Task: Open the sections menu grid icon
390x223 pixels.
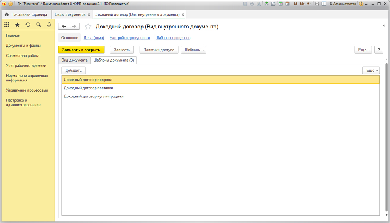Action: tap(7, 25)
